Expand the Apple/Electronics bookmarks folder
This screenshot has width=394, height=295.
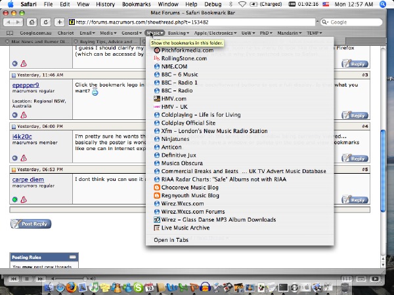pos(215,33)
